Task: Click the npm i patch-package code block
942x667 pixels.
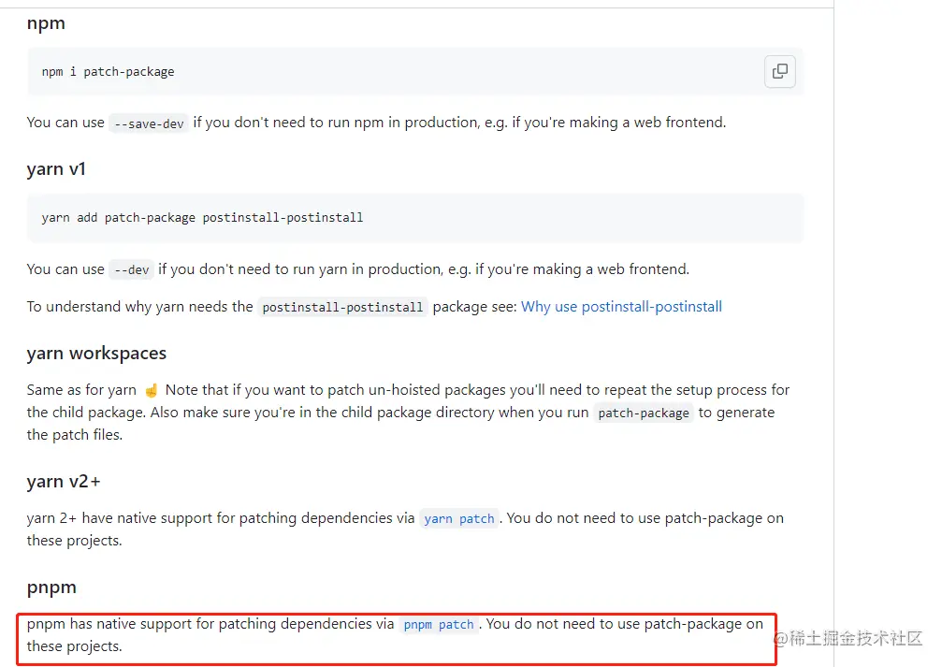Action: 108,72
